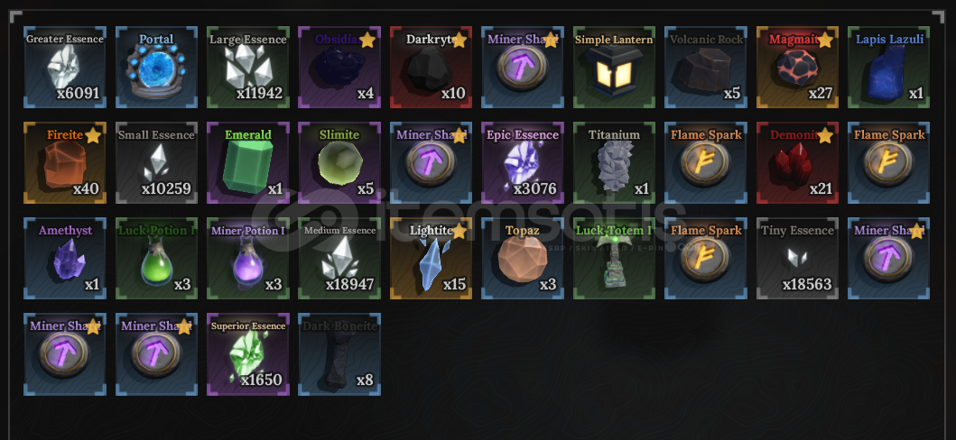Pick the Superior Essence slot
Viewport: 956px width, 440px height.
(248, 354)
